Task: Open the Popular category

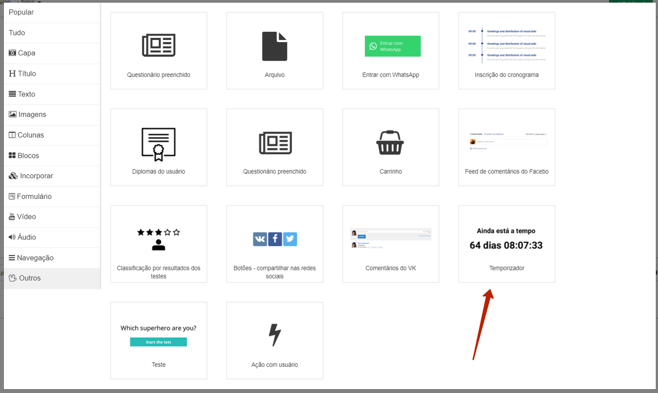Action: pos(21,12)
